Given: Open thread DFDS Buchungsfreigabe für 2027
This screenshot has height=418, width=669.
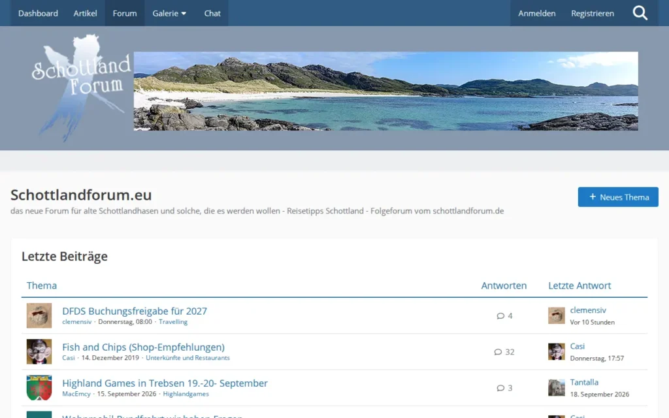Looking at the screenshot, I should coord(135,311).
